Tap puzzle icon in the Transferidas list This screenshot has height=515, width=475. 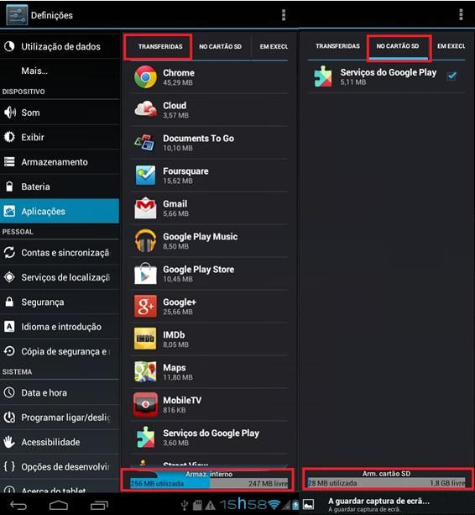coord(146,437)
